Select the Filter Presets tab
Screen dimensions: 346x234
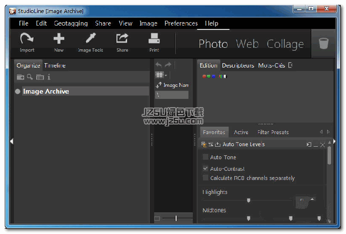[273, 132]
